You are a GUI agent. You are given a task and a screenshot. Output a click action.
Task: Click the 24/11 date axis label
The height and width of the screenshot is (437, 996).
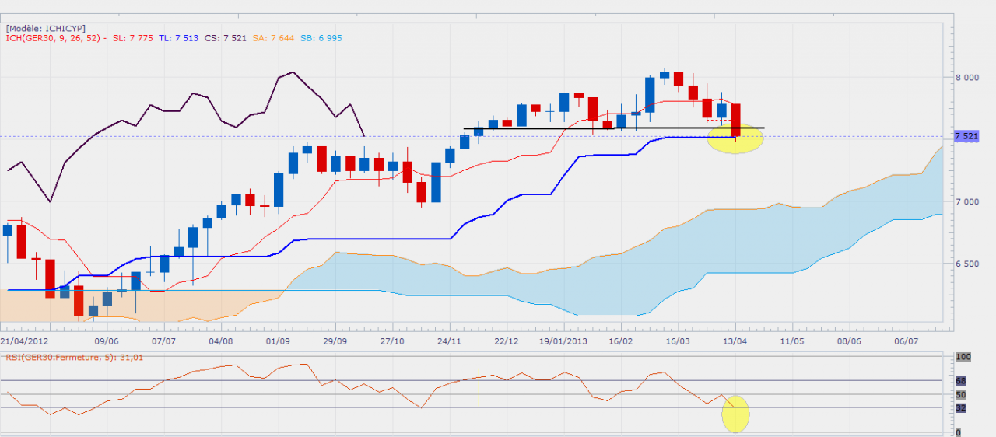click(x=450, y=341)
